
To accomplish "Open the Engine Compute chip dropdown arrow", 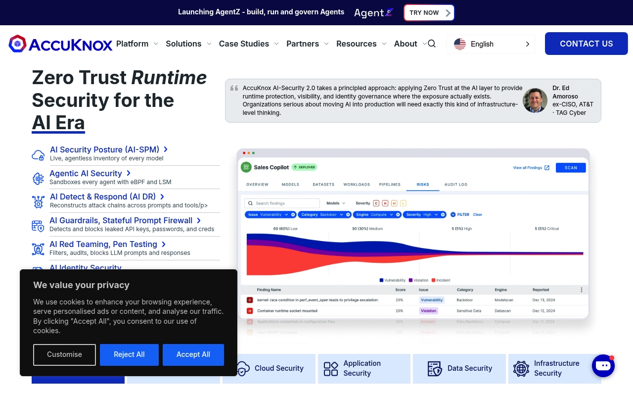I will point(392,215).
